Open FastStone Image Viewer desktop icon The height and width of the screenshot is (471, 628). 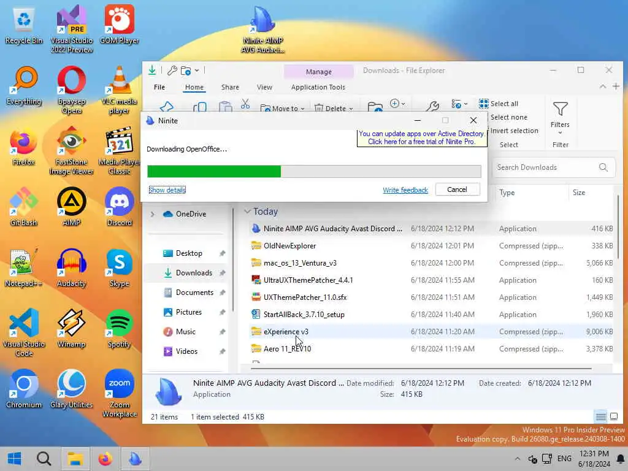click(x=71, y=151)
